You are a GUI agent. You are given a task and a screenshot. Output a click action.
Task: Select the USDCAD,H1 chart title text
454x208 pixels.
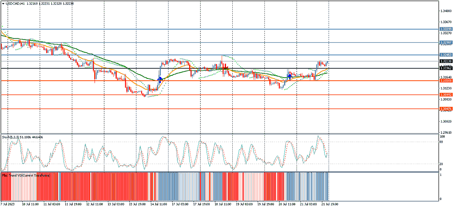point(16,3)
